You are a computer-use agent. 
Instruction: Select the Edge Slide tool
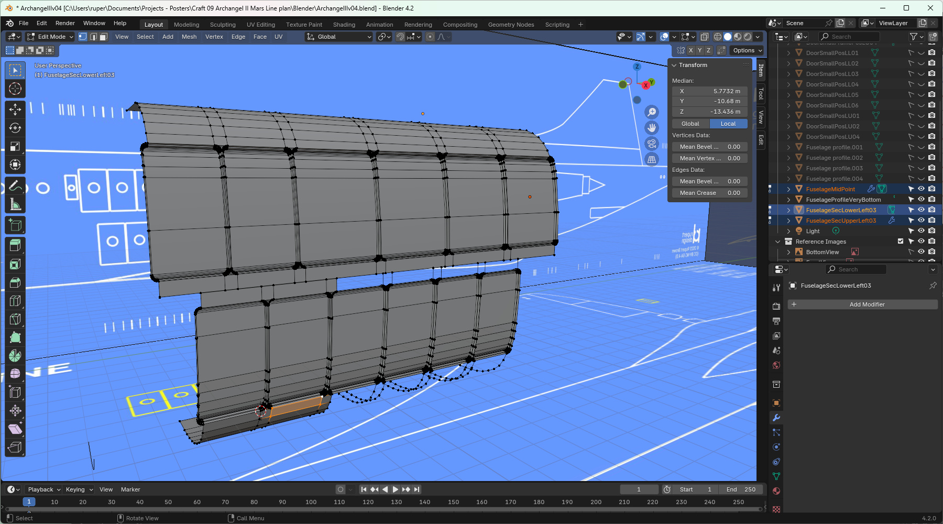pyautogui.click(x=15, y=392)
